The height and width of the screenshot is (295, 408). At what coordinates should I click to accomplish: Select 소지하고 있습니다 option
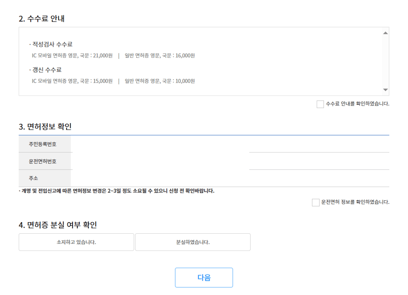[x=76, y=242]
